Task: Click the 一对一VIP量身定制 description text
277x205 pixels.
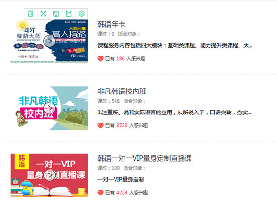Action: point(121,179)
